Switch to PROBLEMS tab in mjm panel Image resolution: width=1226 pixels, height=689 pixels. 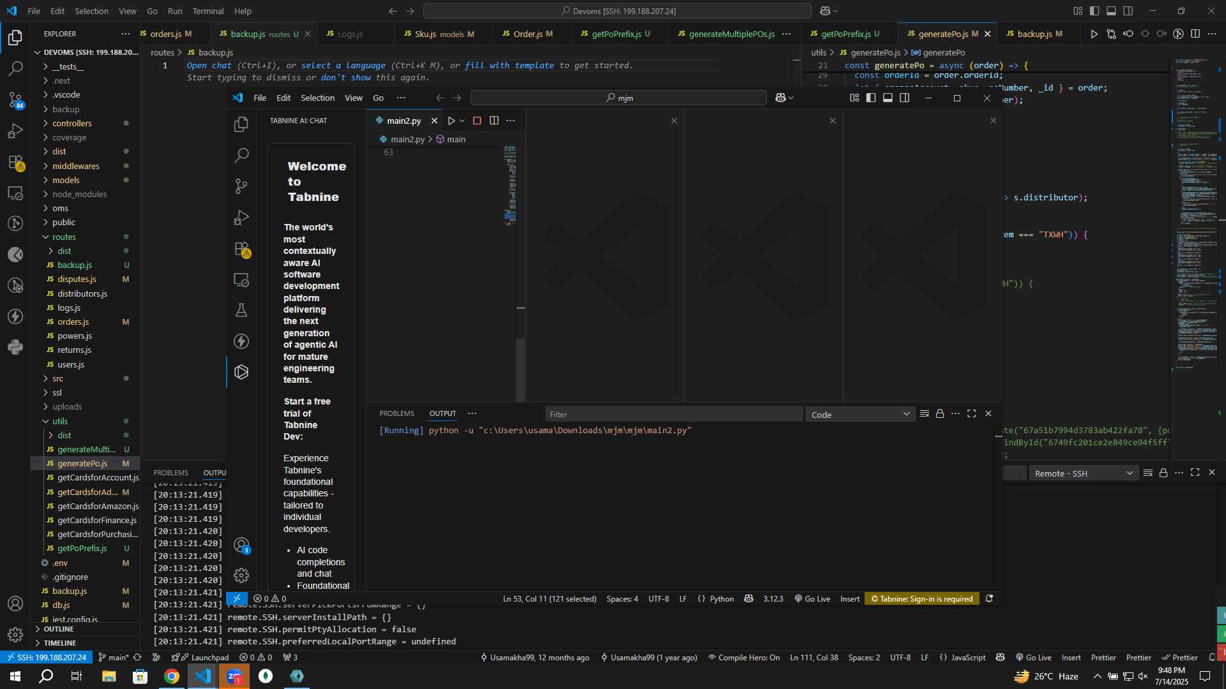(x=397, y=413)
